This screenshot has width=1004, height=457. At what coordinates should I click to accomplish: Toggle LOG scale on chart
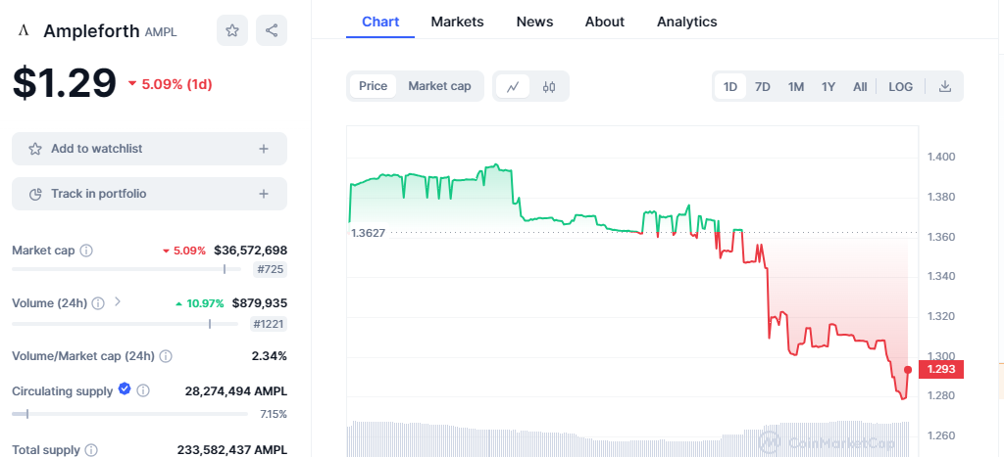point(900,87)
